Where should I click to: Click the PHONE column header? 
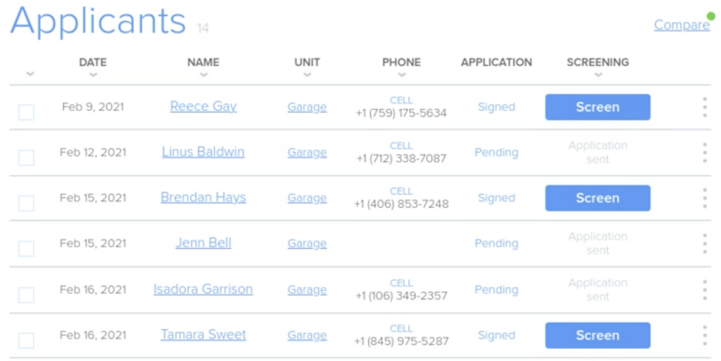pos(401,63)
